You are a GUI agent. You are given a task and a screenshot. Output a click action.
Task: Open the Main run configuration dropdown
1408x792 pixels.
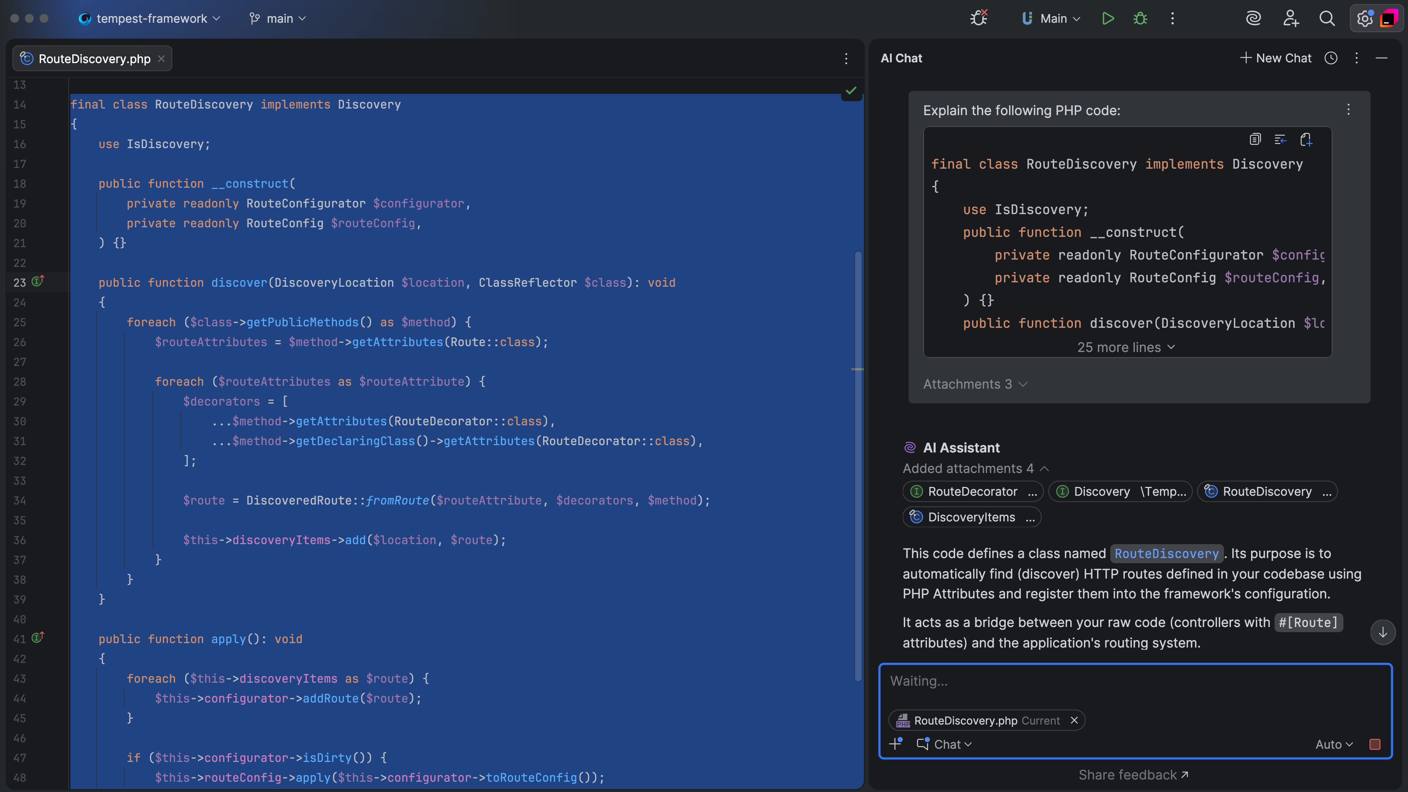coord(1049,18)
